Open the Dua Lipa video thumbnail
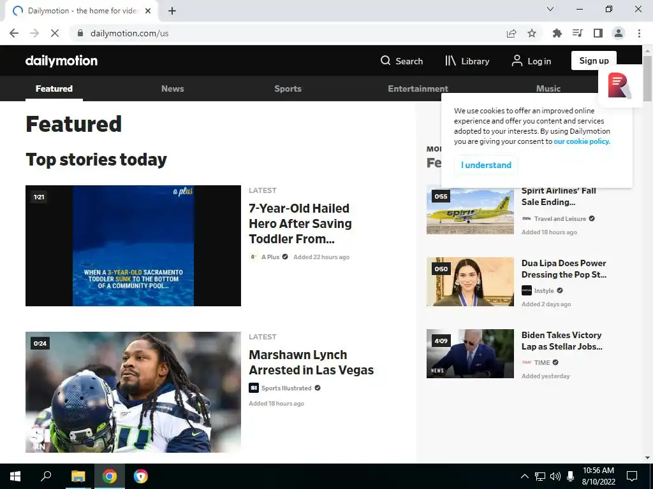This screenshot has height=489, width=653. pyautogui.click(x=470, y=281)
